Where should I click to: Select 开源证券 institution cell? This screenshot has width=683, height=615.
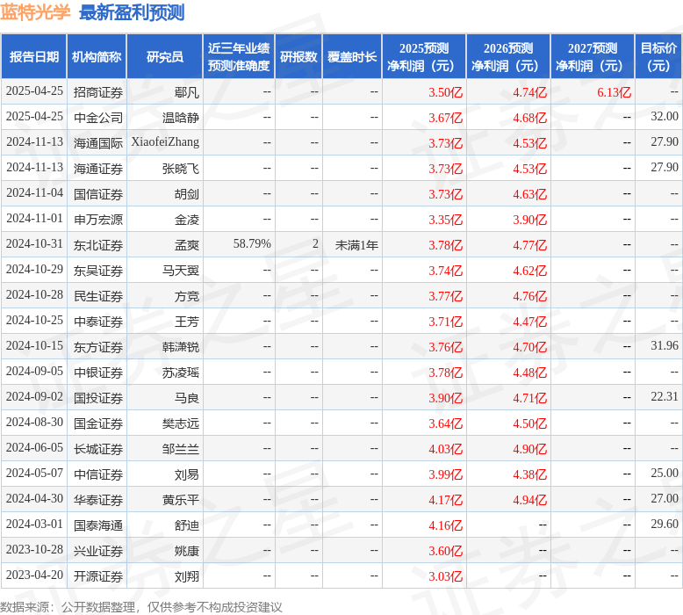click(98, 576)
